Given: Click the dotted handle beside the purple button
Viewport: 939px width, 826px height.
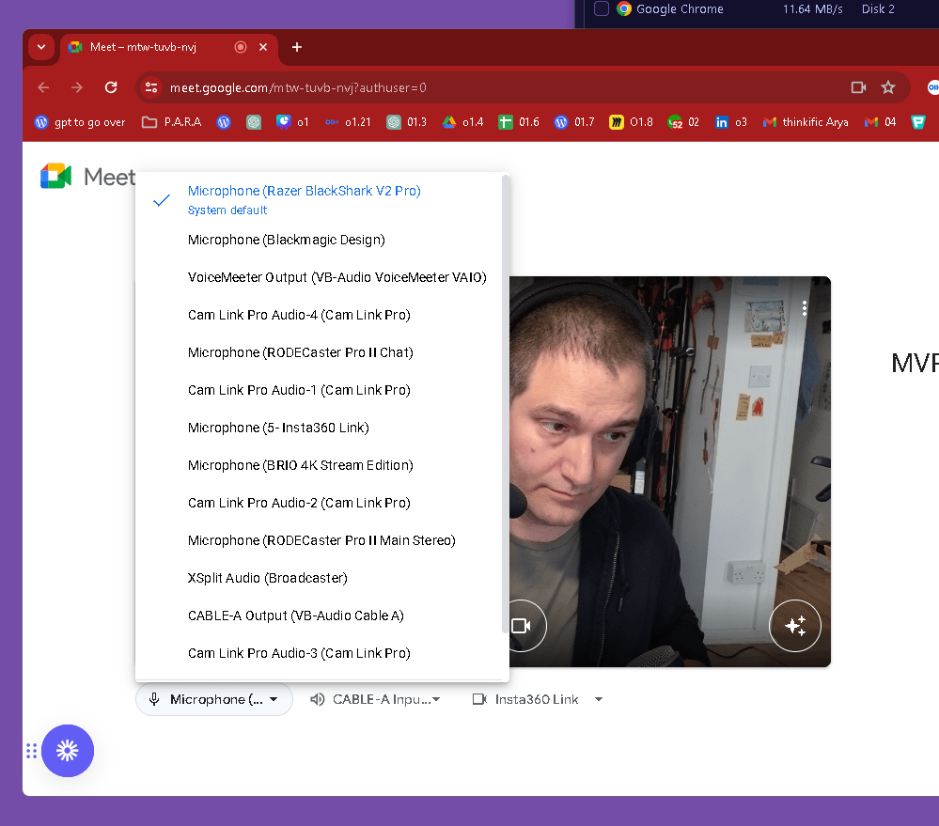Looking at the screenshot, I should [x=32, y=751].
